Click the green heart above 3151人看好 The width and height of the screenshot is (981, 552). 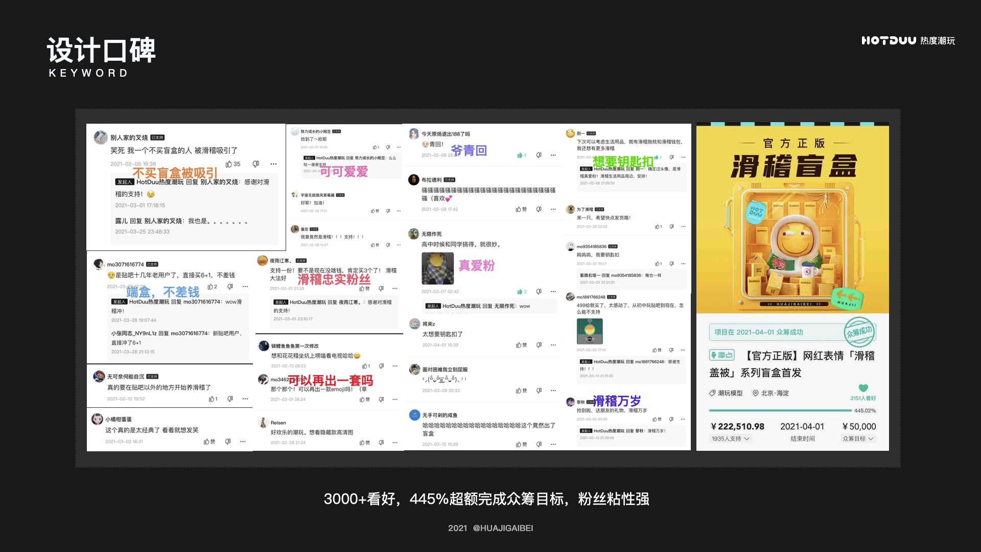863,388
